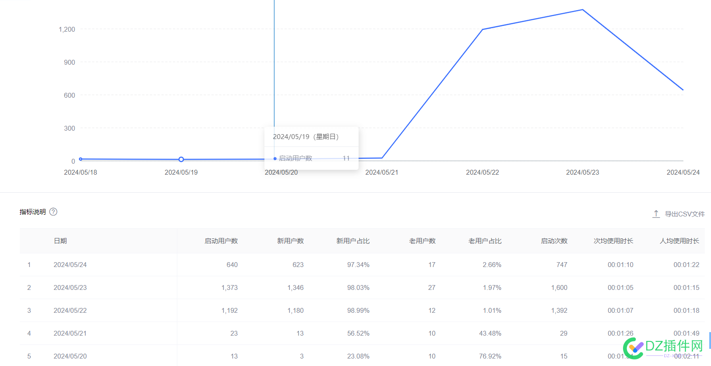This screenshot has height=366, width=711.
Task: Click the 1.97% old user ratio
Action: coord(492,287)
